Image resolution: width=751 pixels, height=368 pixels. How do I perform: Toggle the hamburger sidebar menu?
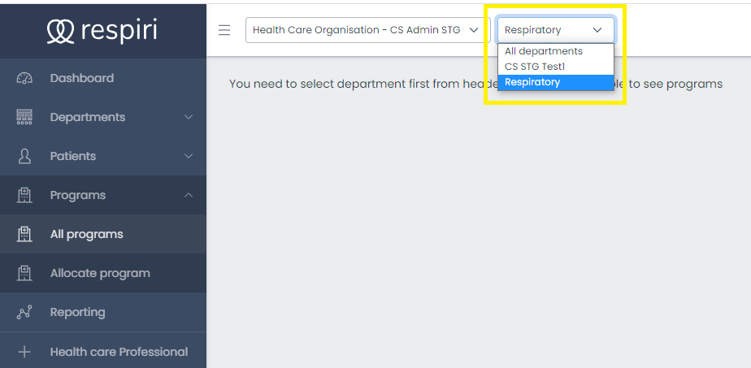click(x=224, y=30)
